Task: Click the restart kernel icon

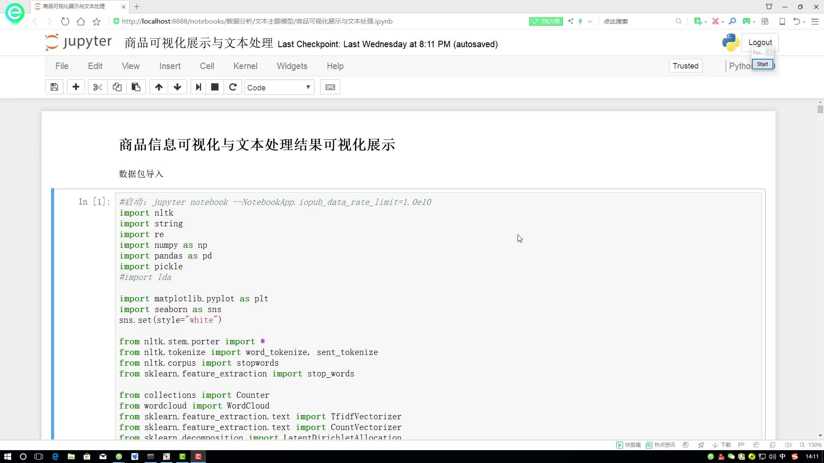Action: [233, 87]
